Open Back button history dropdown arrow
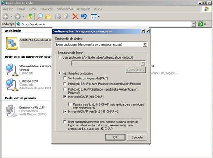 (x=11, y=17)
